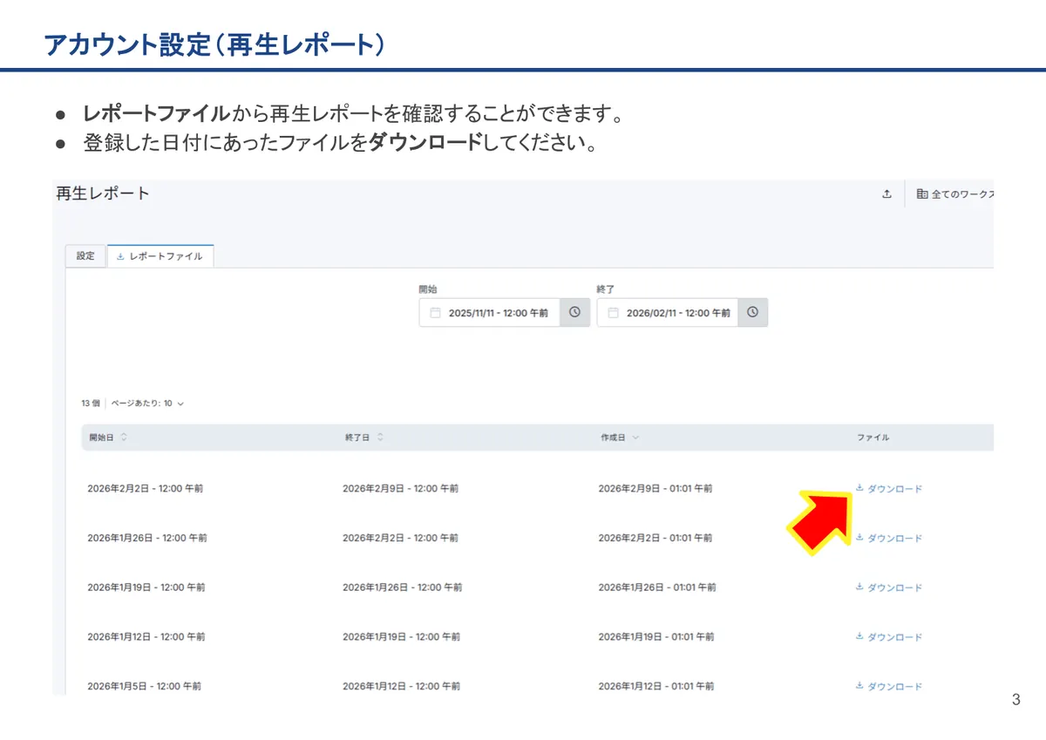Click the calendar icon in the 開始 field
Viewport: 1046px width, 740px height.
coord(435,313)
